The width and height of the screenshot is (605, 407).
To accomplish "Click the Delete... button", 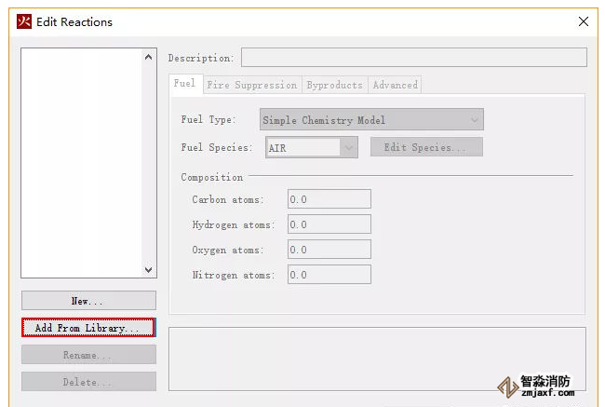I will (x=88, y=382).
